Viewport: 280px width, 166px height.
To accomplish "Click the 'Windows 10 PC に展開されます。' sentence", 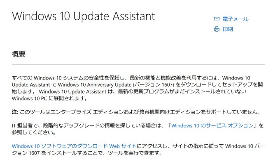I will click(49, 98).
